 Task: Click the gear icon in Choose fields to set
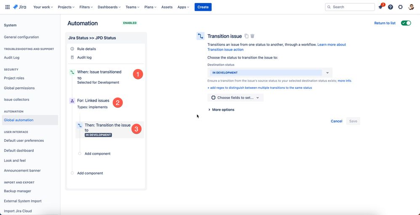point(213,98)
